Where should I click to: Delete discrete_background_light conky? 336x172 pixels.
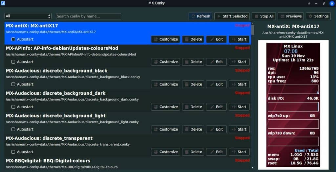tap(194, 129)
